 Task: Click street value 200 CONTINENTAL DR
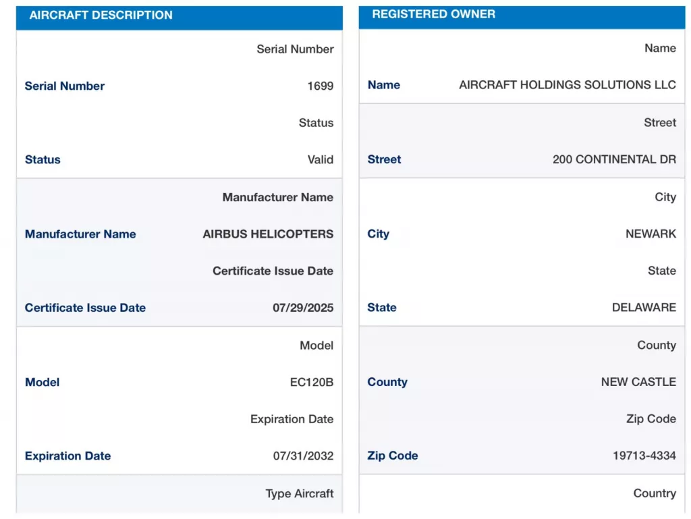click(x=614, y=159)
